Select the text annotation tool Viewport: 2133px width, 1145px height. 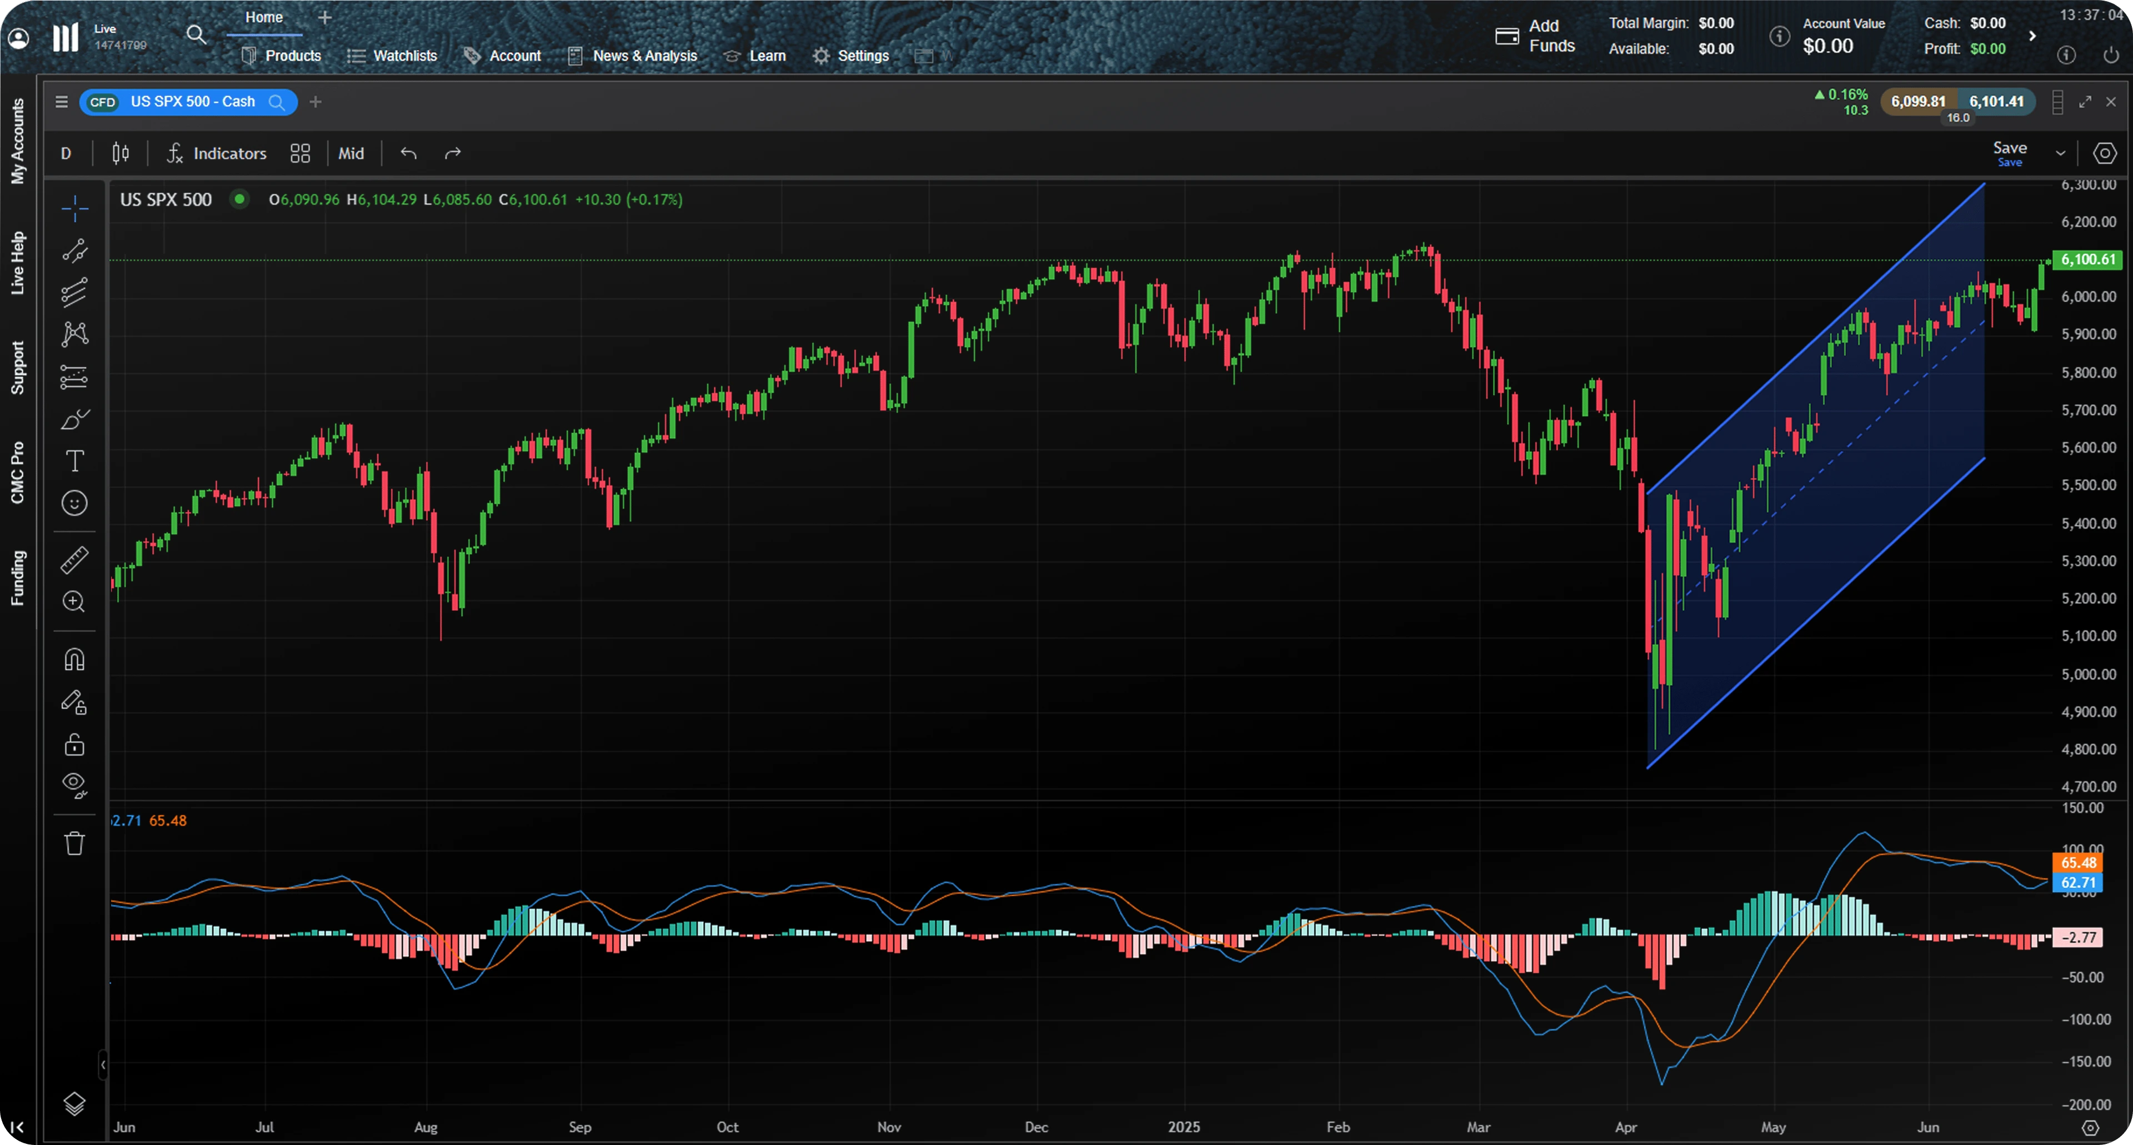click(x=74, y=460)
